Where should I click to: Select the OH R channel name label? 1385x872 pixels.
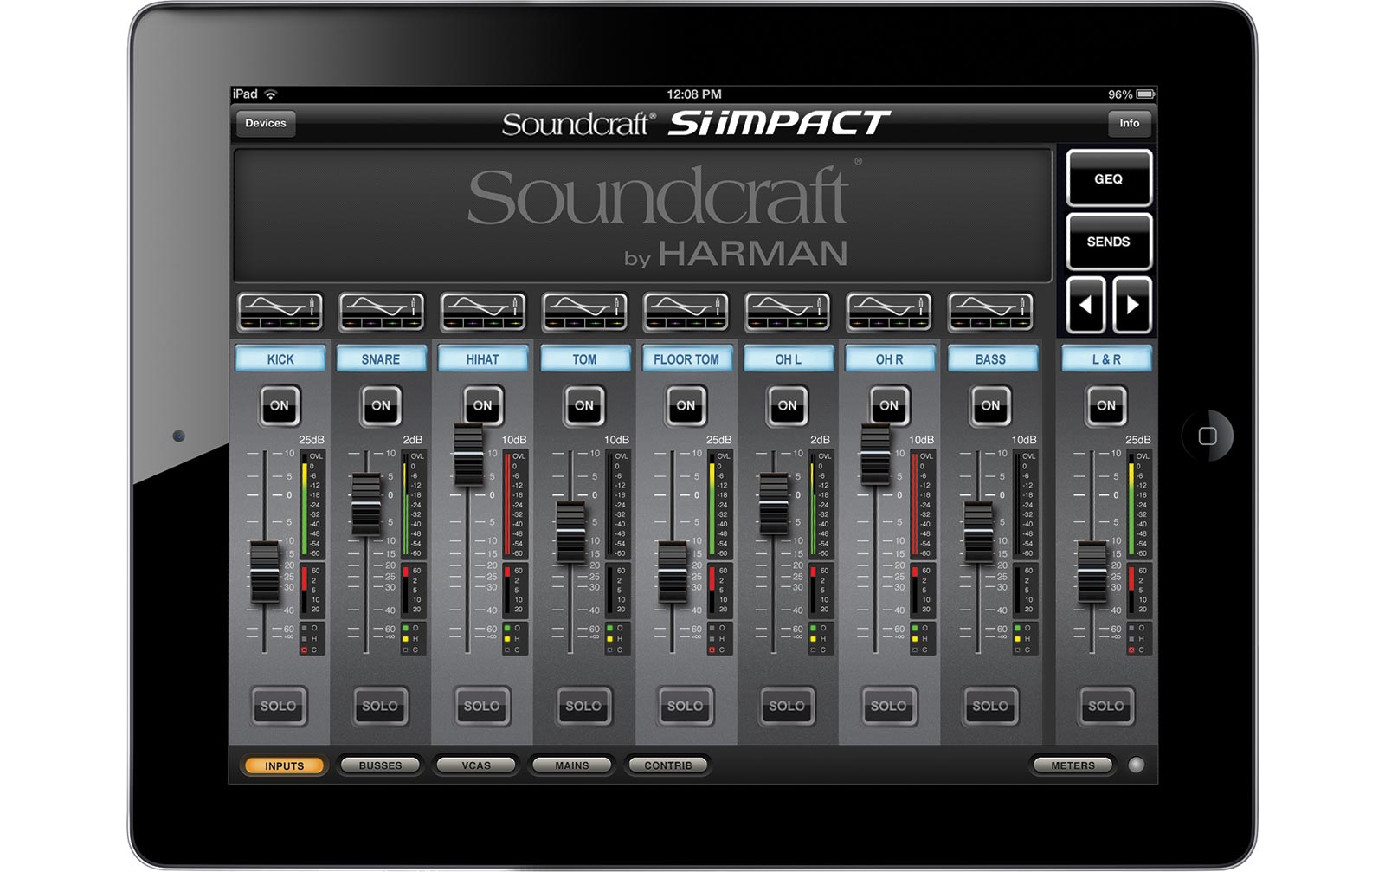pos(890,358)
